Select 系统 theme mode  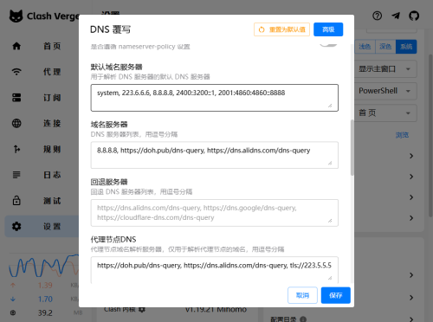[406, 47]
